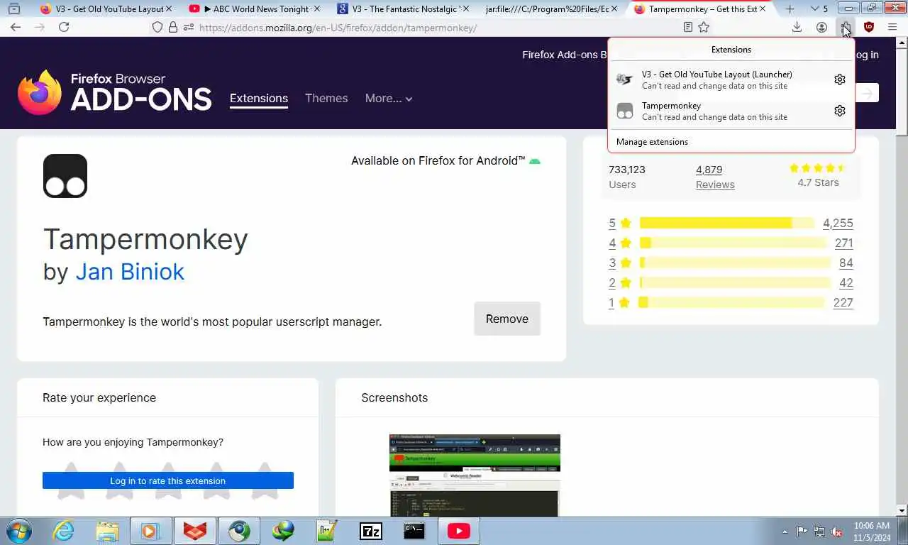Screen dimensions: 908x545
Task: Open the 42 two-star reviews count
Action: pyautogui.click(x=846, y=282)
